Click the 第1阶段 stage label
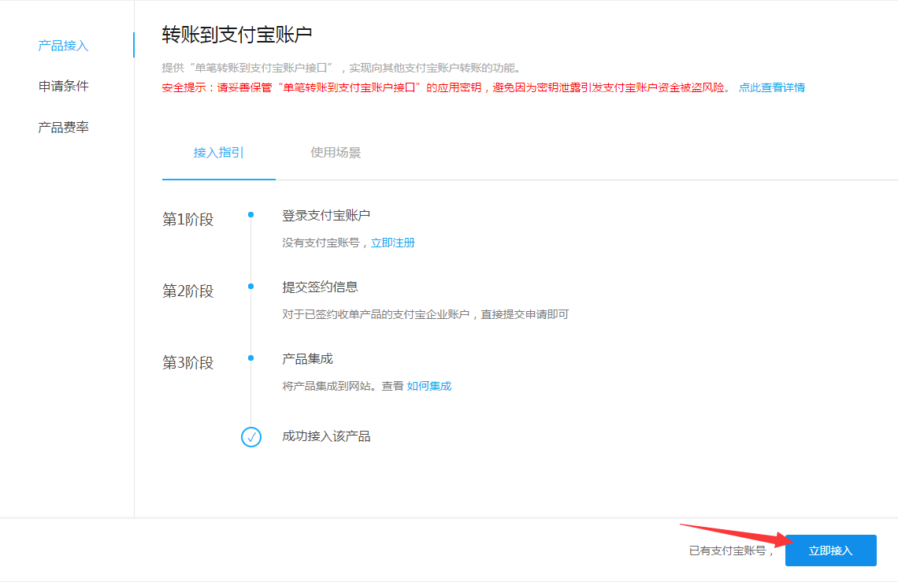Image resolution: width=898 pixels, height=582 pixels. (188, 220)
